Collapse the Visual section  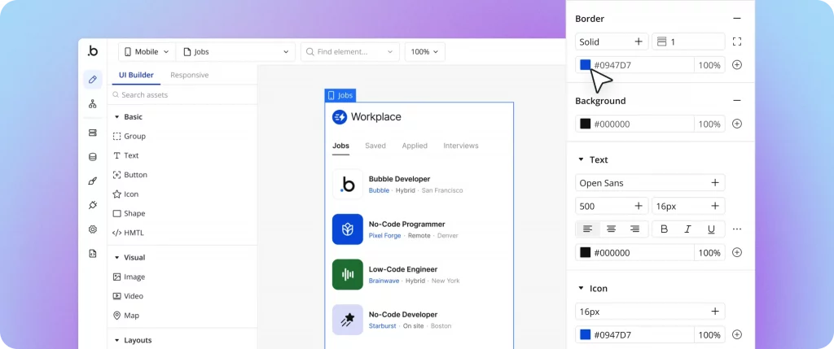point(117,257)
